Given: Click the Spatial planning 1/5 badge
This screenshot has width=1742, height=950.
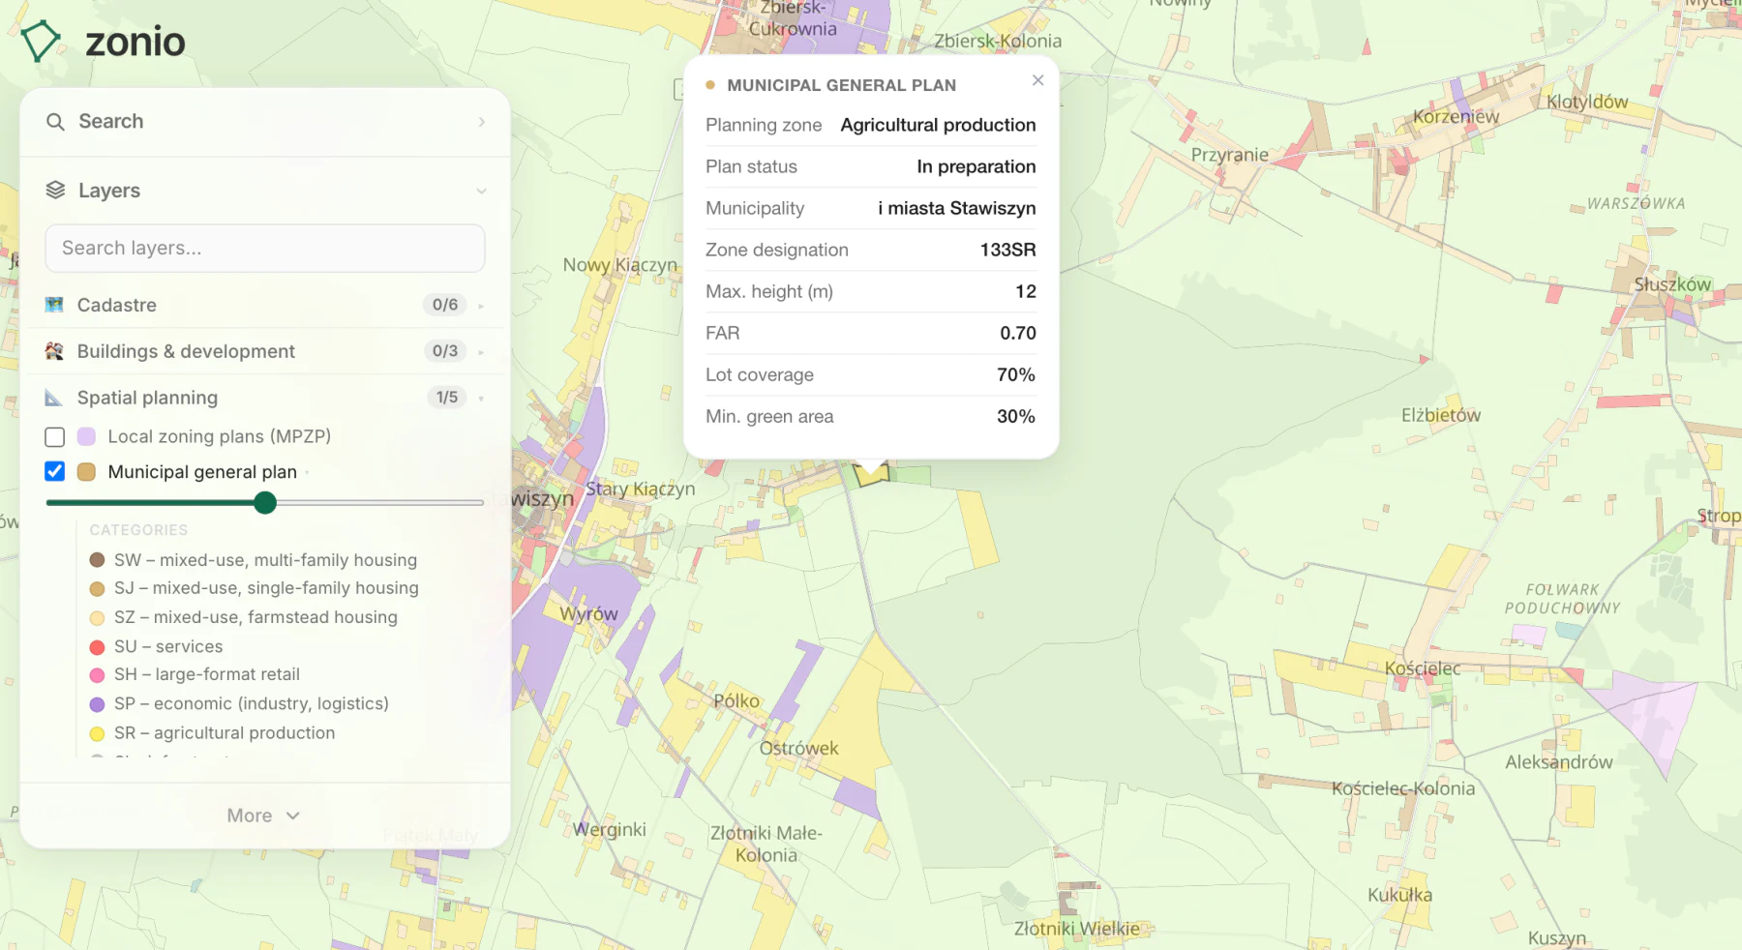Looking at the screenshot, I should pos(446,398).
